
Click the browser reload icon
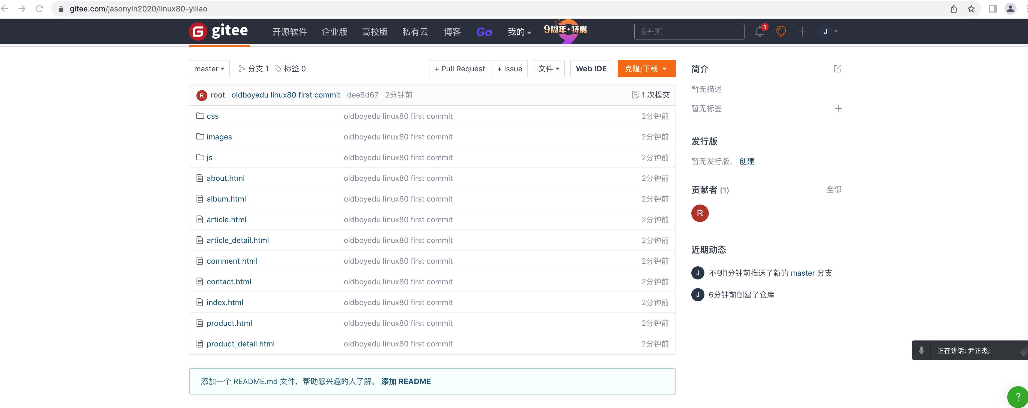point(39,9)
